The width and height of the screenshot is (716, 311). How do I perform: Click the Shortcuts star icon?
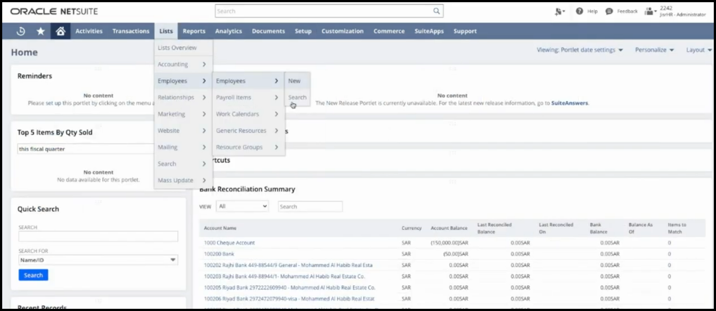[41, 31]
